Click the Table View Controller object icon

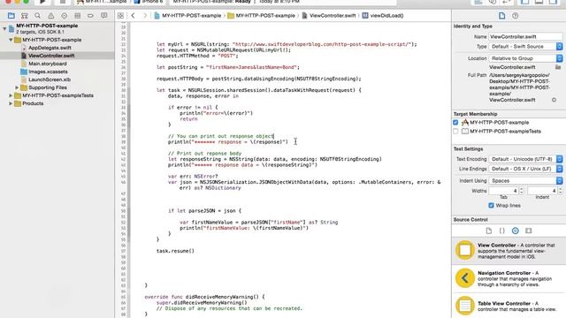[x=465, y=306]
